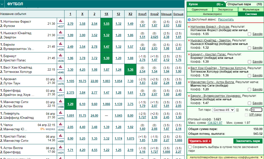Click the stake amount input field

click(257, 110)
